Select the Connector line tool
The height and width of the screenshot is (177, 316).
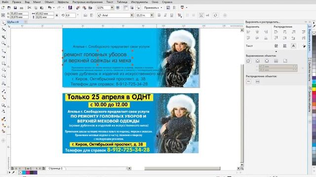tap(3, 97)
